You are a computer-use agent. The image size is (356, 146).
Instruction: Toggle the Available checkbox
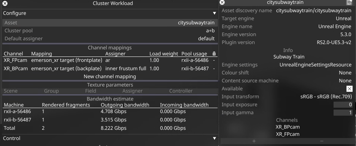(x=350, y=88)
